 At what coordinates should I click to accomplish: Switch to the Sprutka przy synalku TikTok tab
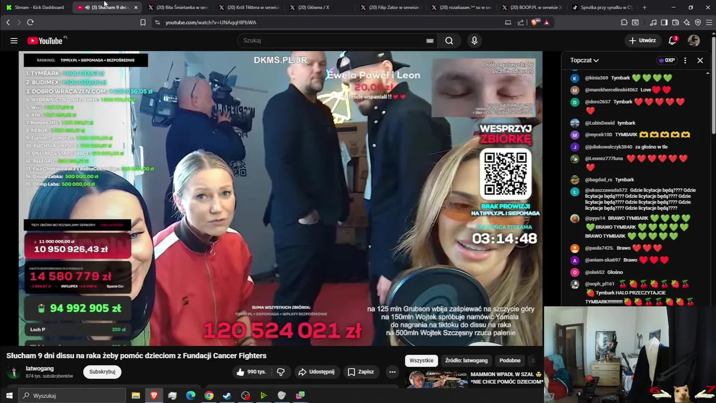pyautogui.click(x=602, y=7)
